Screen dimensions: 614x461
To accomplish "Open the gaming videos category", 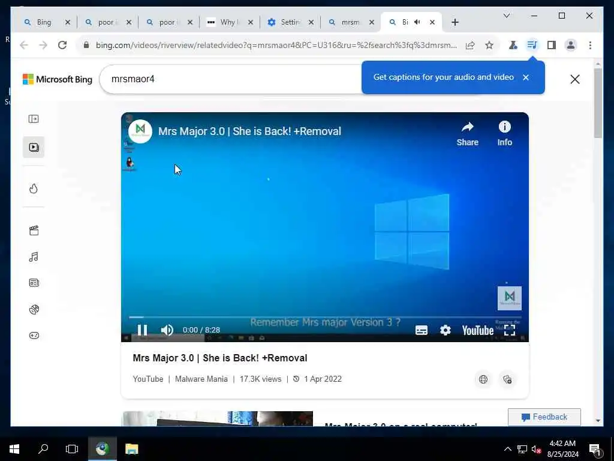I will tap(34, 336).
